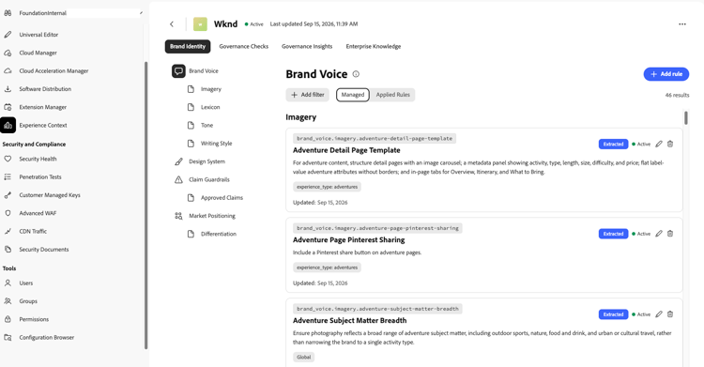Open Software Distribution download icon

coord(8,89)
